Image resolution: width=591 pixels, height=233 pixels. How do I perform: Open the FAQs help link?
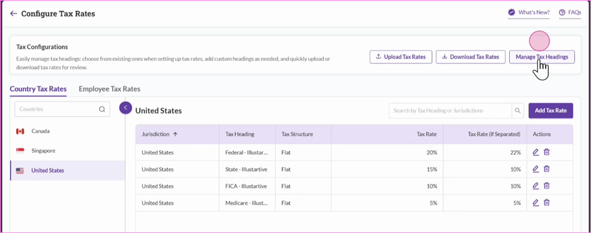pyautogui.click(x=570, y=13)
